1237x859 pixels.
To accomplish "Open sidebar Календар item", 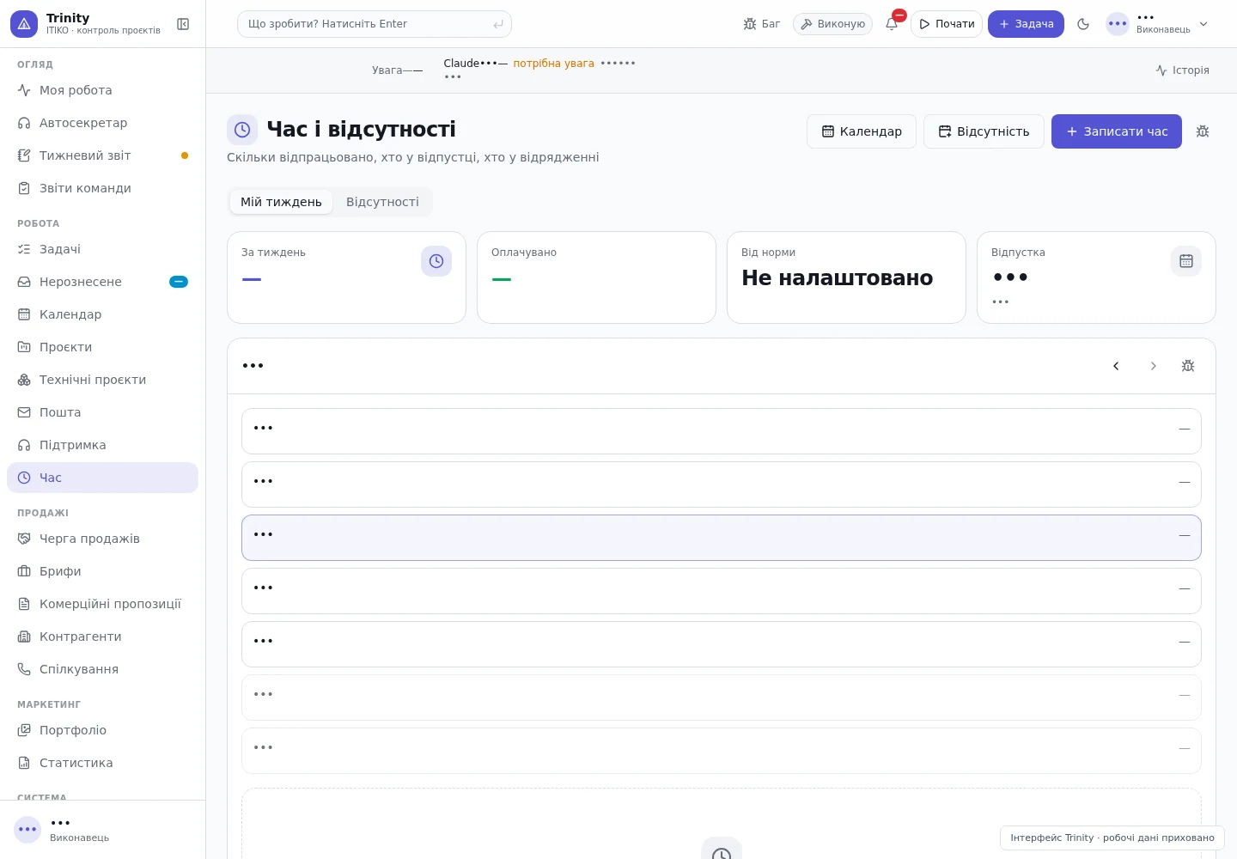I will (102, 314).
